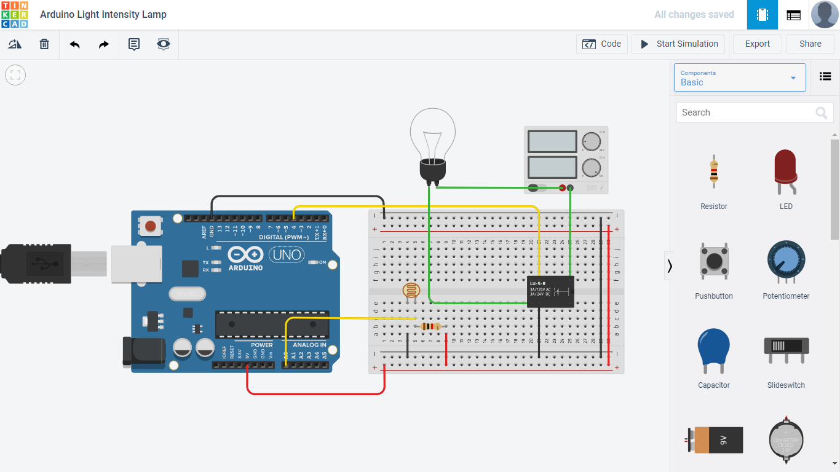Click the zoom-to-fit icon on canvas
840x472 pixels.
[15, 75]
